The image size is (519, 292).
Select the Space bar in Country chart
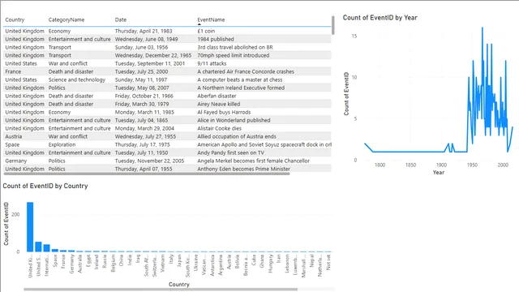point(55,251)
